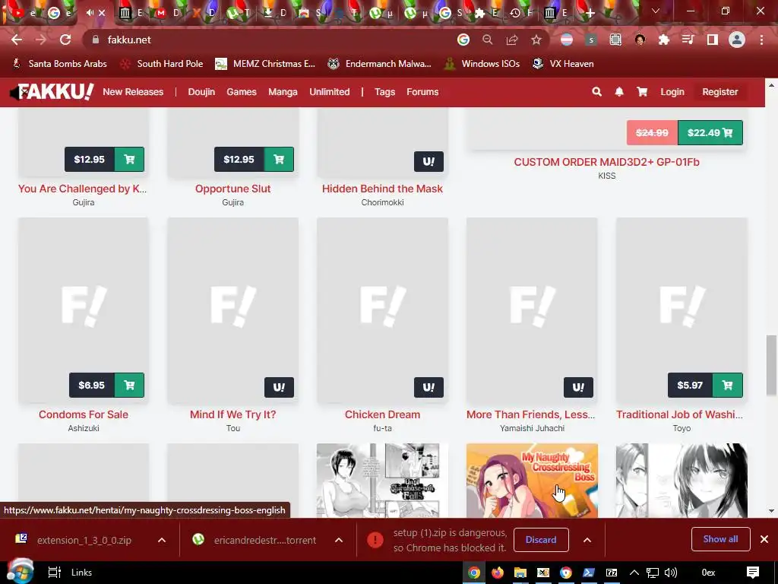
Task: Add Condoms For Sale to cart via green cart icon
Action: pyautogui.click(x=129, y=385)
